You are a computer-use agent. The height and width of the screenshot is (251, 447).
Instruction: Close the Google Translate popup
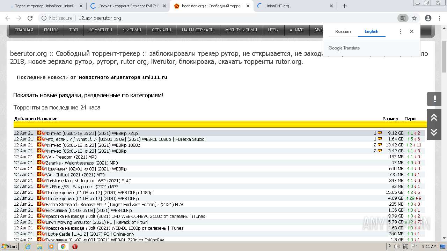412,31
